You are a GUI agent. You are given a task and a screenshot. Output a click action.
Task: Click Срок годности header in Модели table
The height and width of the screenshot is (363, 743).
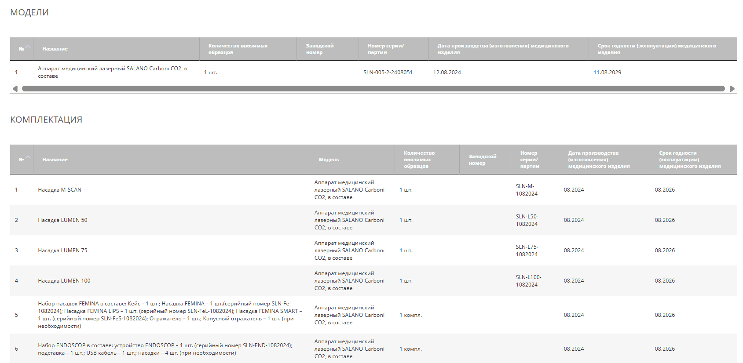pos(657,49)
